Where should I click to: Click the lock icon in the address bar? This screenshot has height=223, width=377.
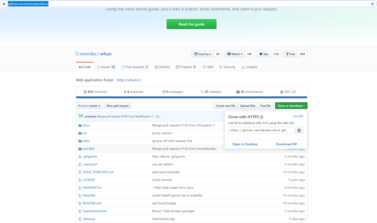(4, 4)
